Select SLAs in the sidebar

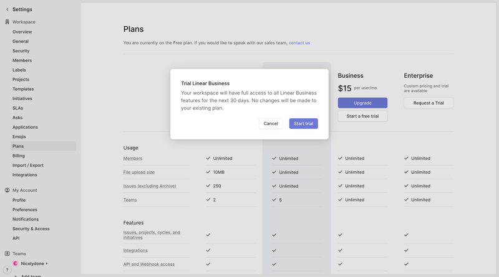click(x=18, y=108)
